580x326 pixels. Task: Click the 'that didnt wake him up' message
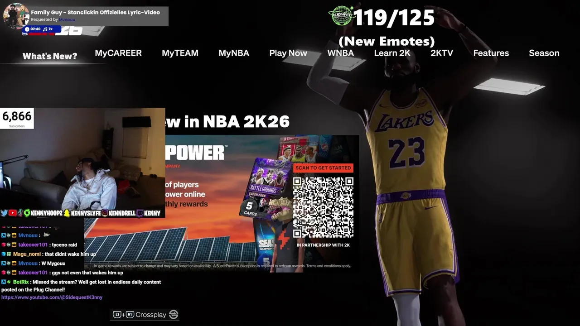70,254
